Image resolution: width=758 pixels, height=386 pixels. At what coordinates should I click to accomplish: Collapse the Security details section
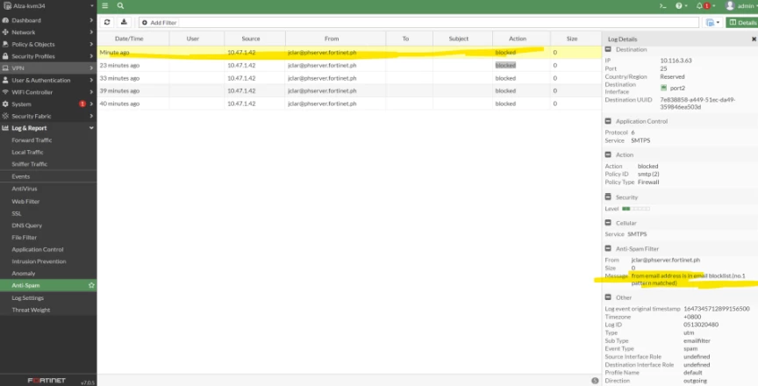[x=608, y=197]
